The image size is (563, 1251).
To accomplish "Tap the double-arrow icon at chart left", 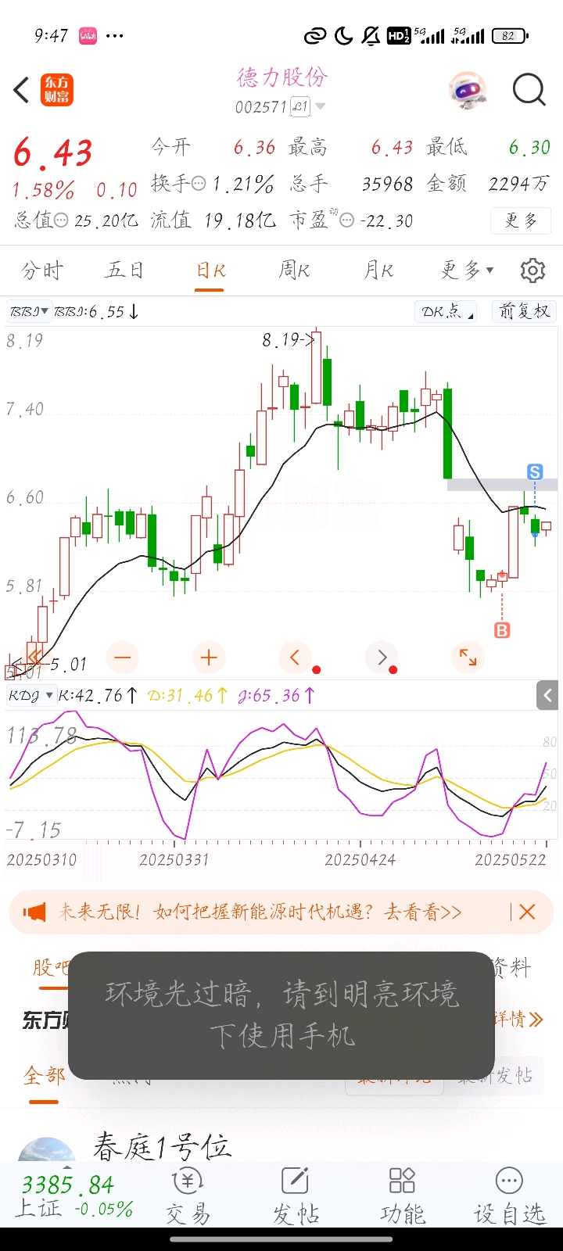I will click(34, 655).
